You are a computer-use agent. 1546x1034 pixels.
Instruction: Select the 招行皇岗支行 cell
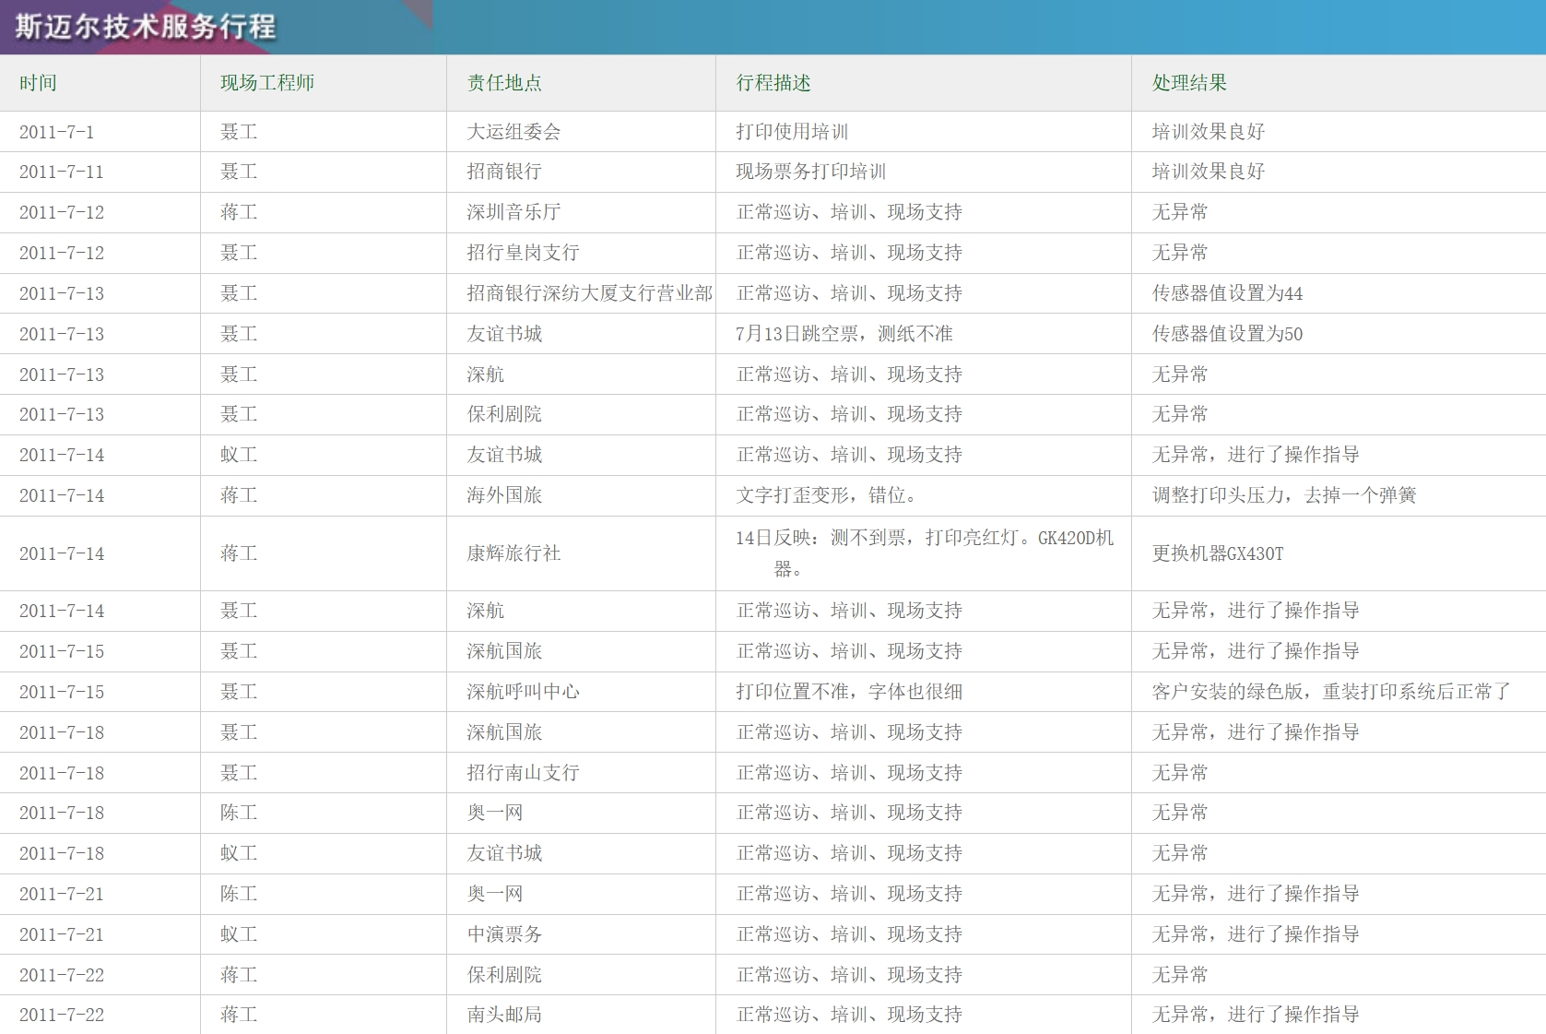523,253
